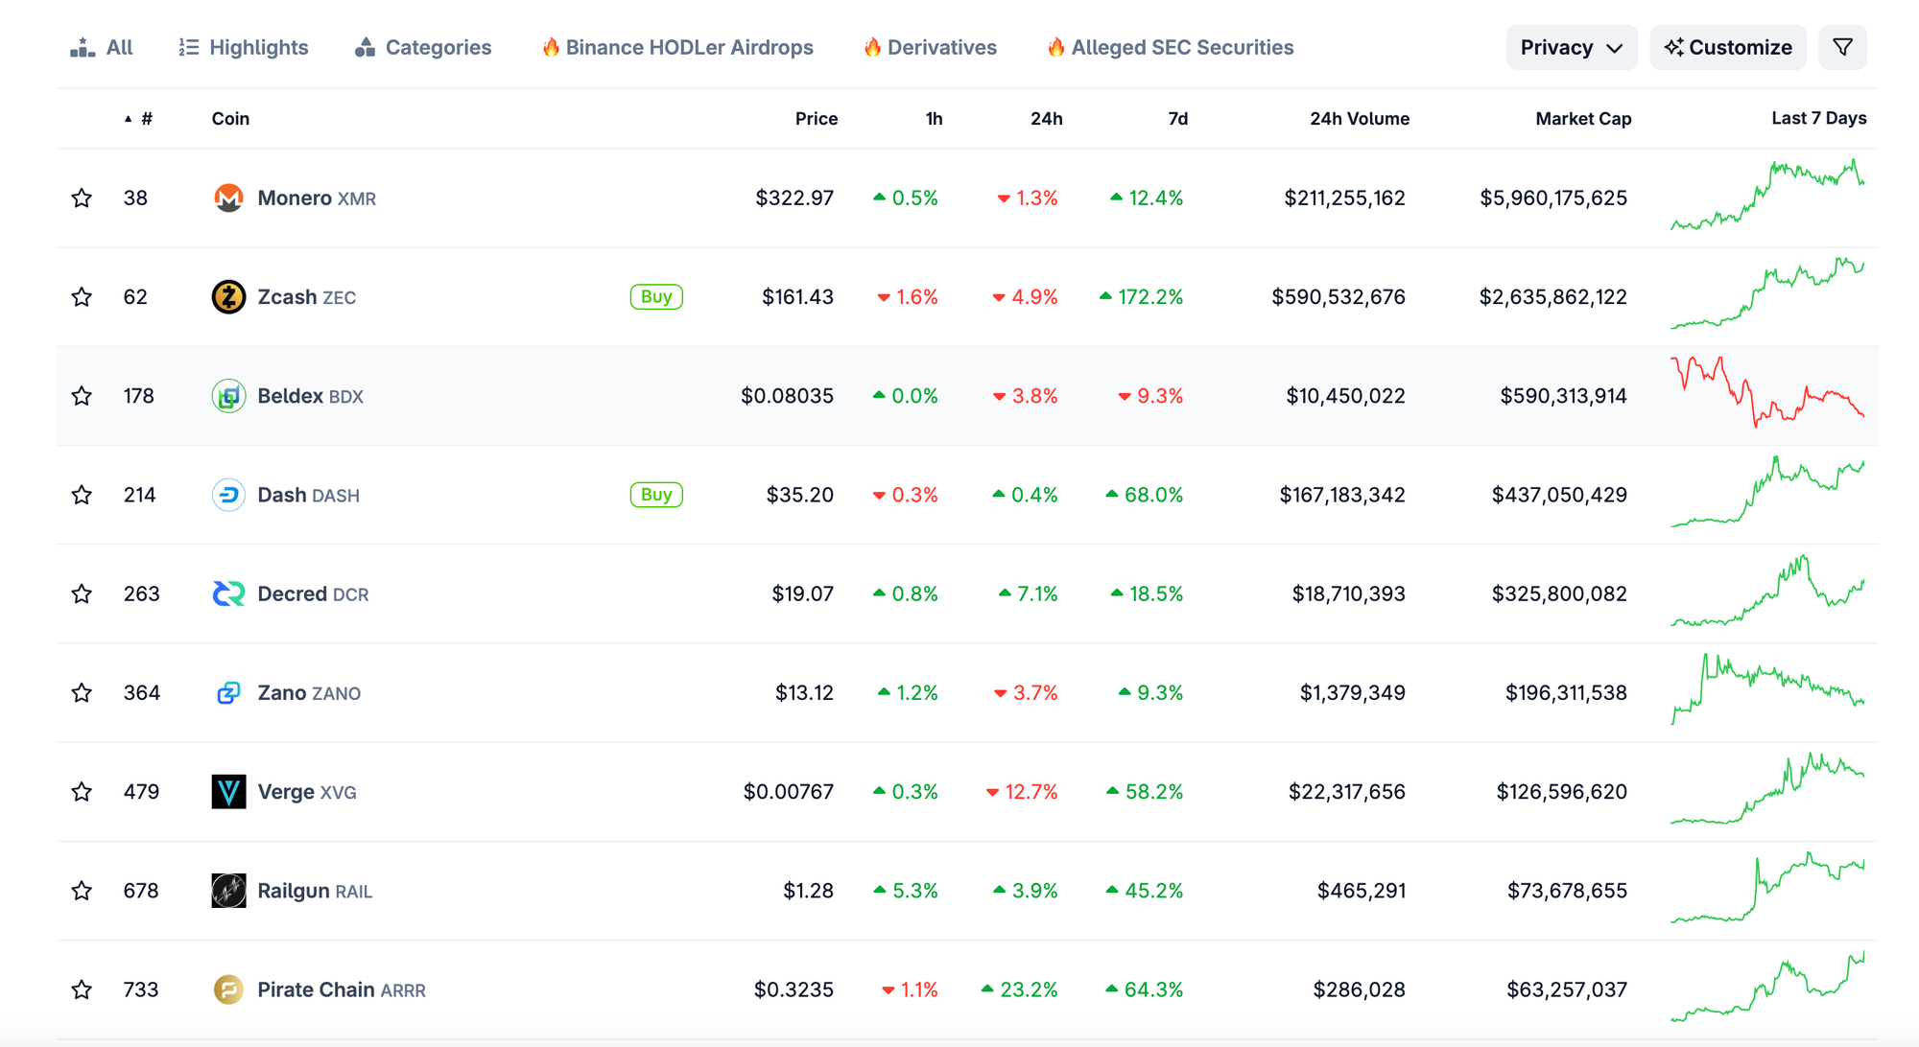Click the Beldex red 7-day sparkline chart

tap(1766, 393)
